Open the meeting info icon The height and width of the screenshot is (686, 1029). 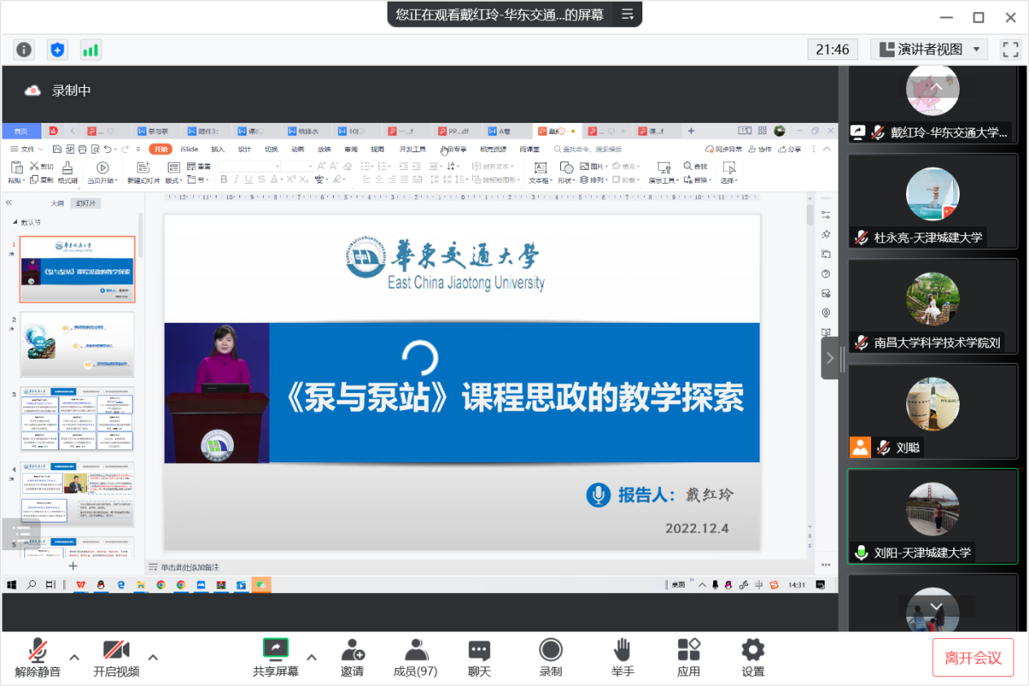[24, 50]
